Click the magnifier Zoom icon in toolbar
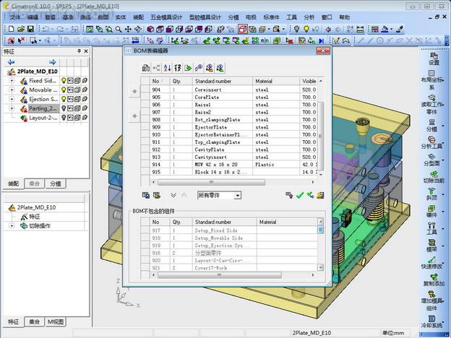Screen dimensions: 451x338 [119, 29]
